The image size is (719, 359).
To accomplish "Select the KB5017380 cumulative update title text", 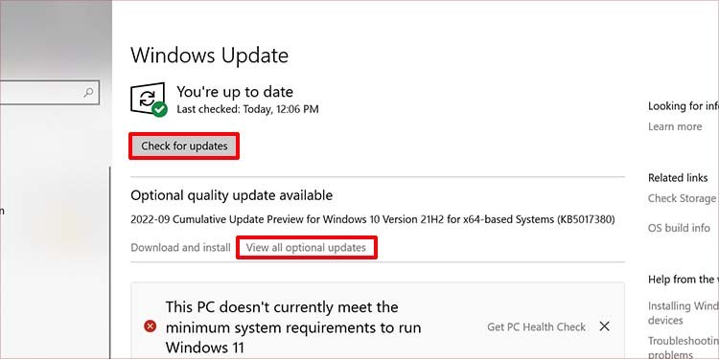I will (x=372, y=219).
